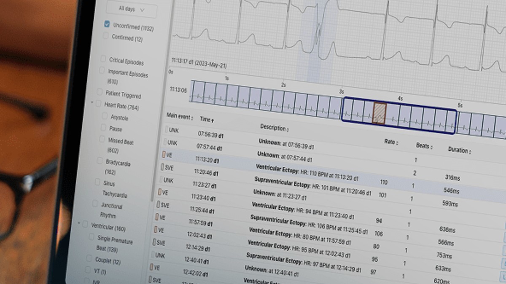Enable the Patient Triggered filter checkbox
506x284 pixels.
click(100, 92)
